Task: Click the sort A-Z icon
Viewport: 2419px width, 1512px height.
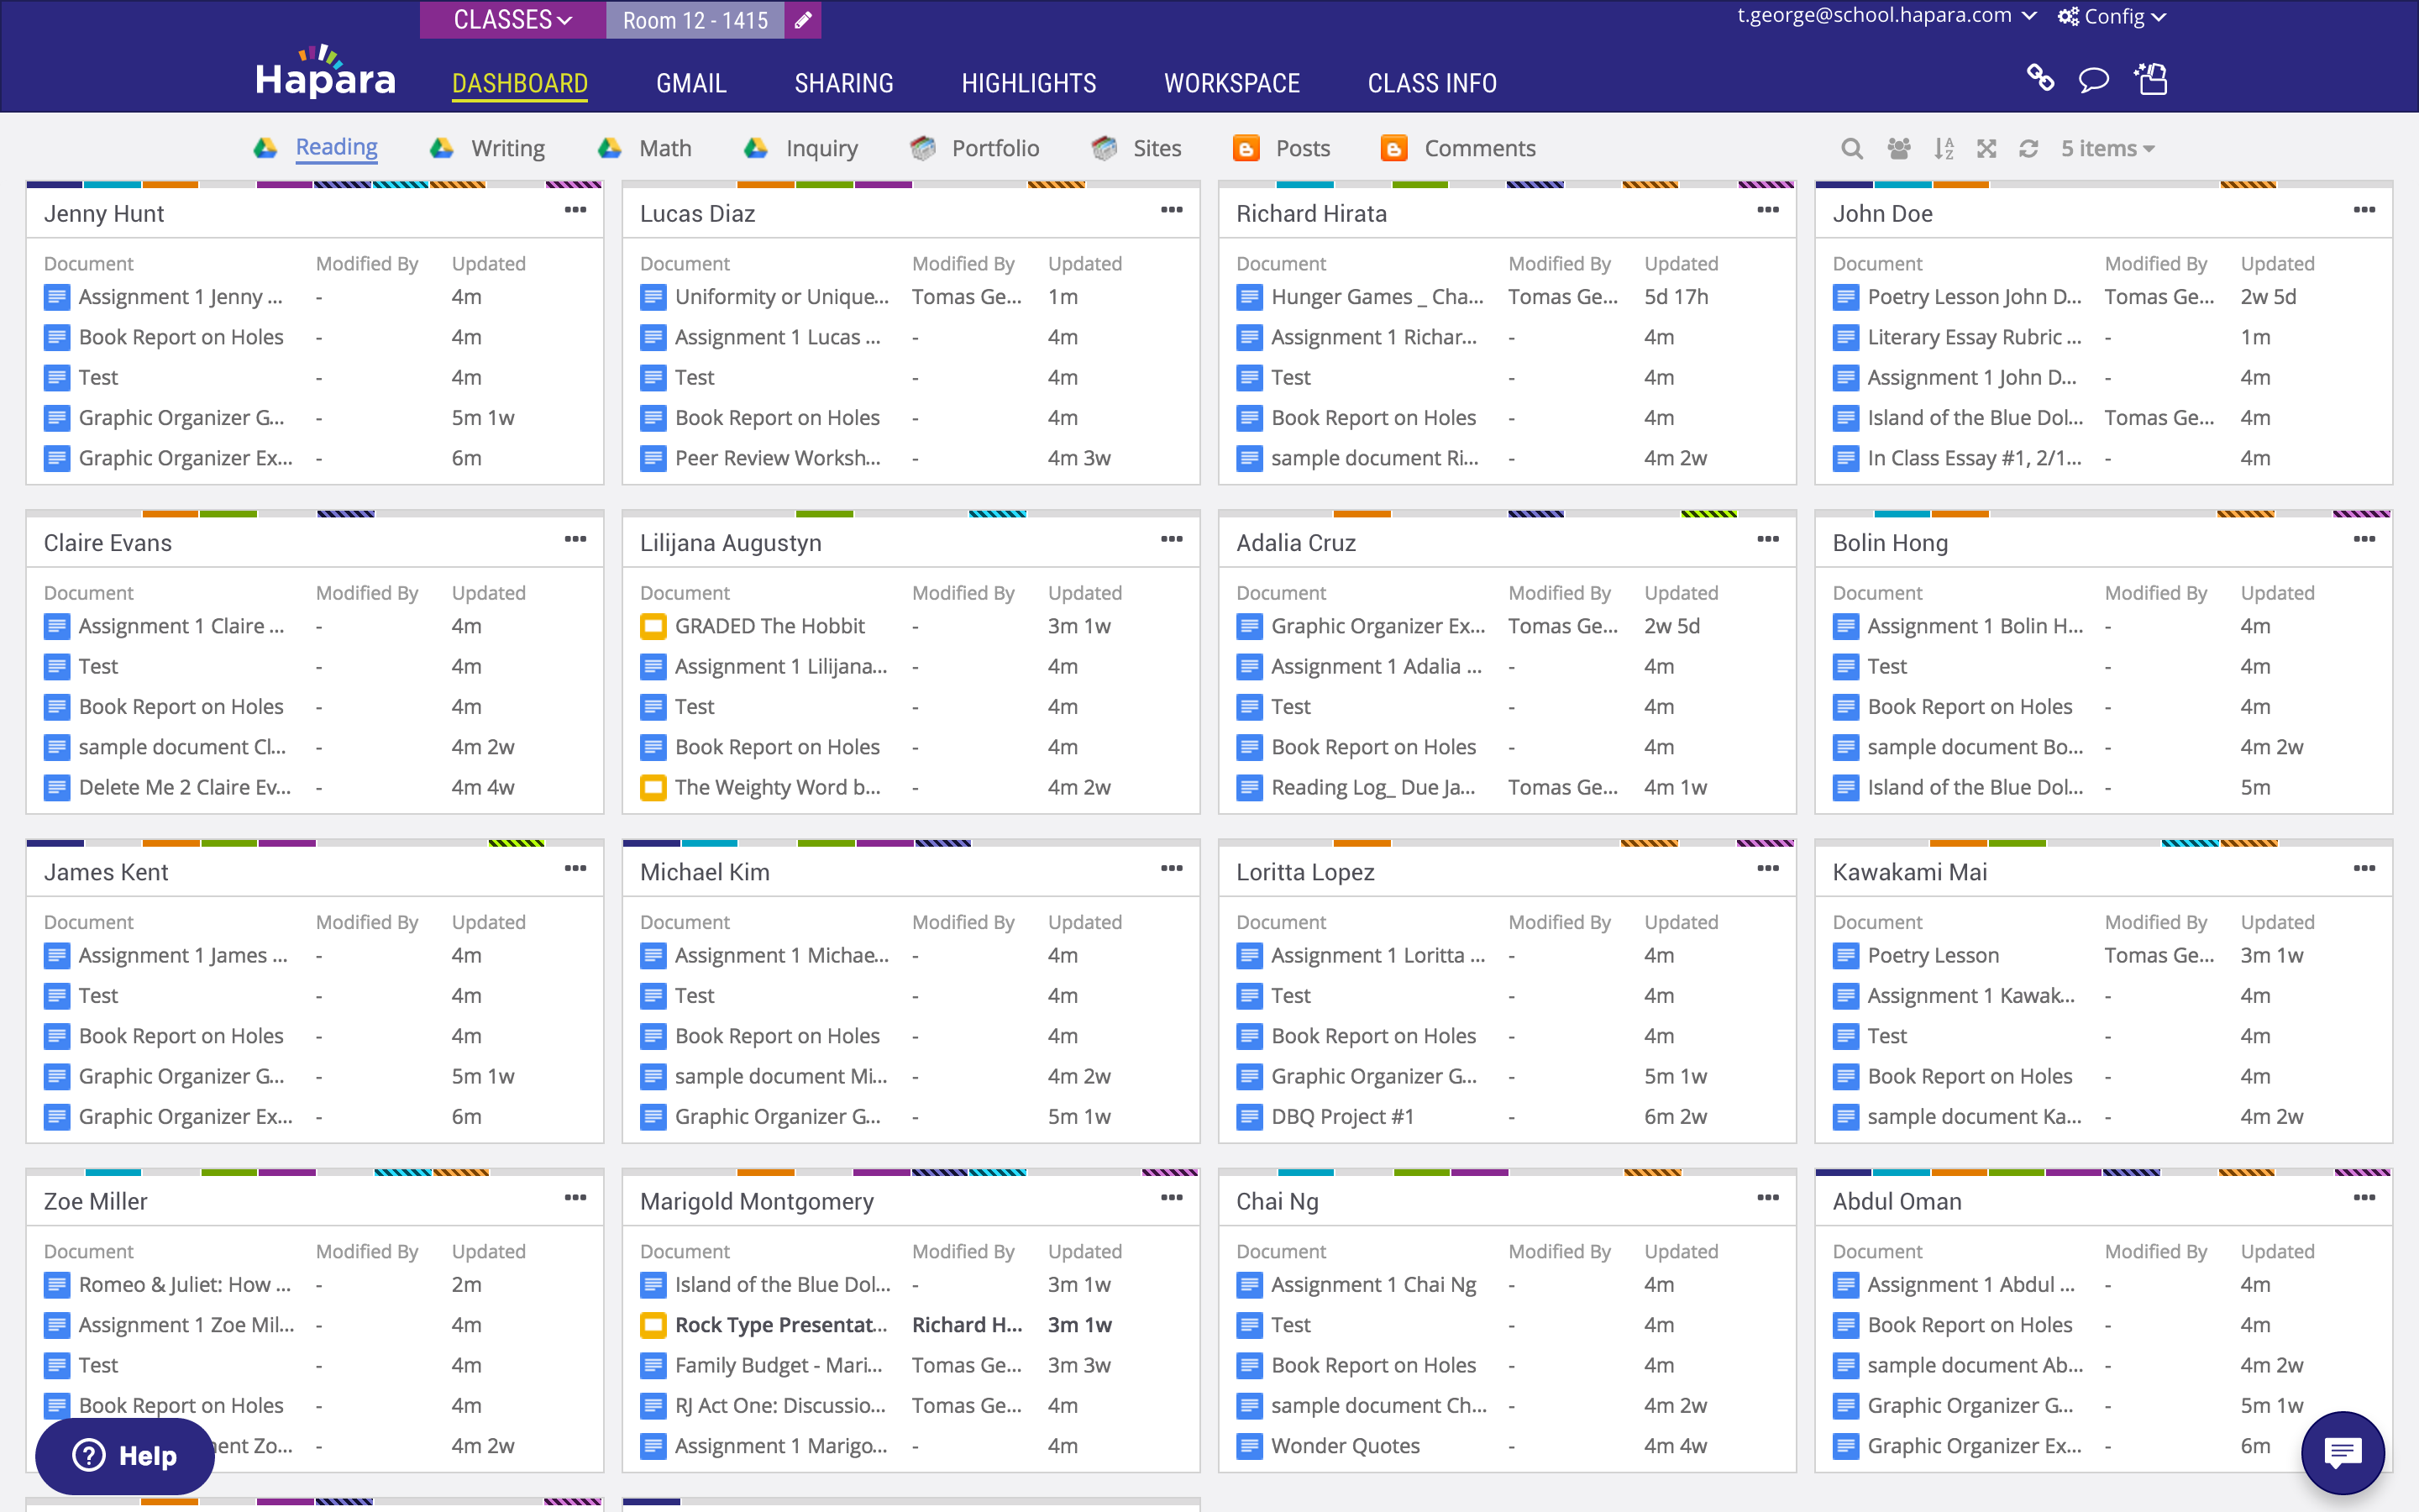Action: (x=1944, y=148)
